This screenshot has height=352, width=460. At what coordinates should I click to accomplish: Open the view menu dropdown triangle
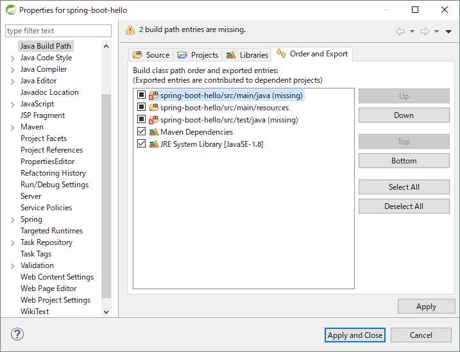coord(448,31)
